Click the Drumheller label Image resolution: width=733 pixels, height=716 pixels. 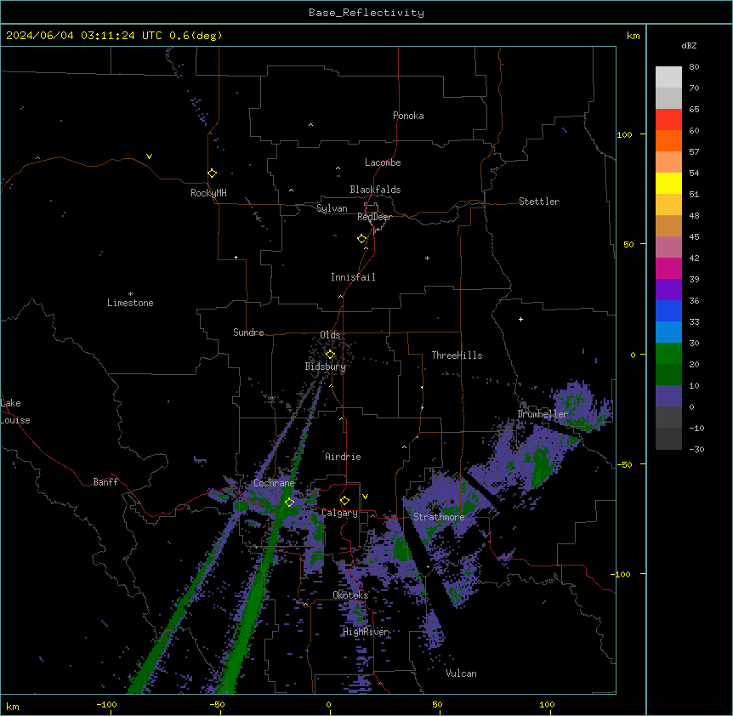[543, 414]
